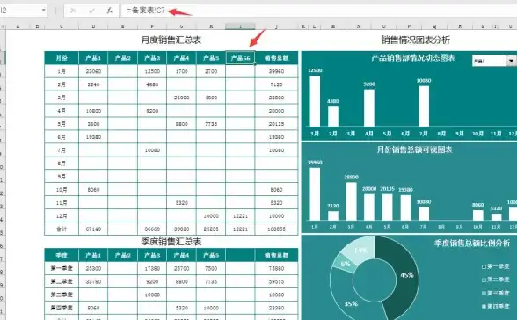
Task: Click the 月份销售总额可视图表 chart title
Action: 414,149
